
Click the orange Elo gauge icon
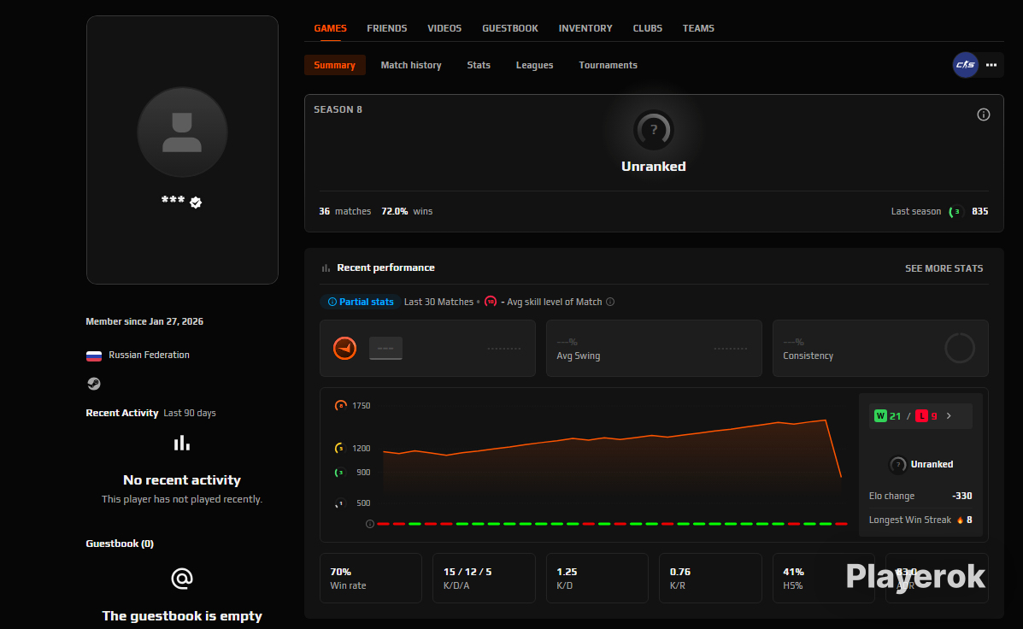click(344, 349)
